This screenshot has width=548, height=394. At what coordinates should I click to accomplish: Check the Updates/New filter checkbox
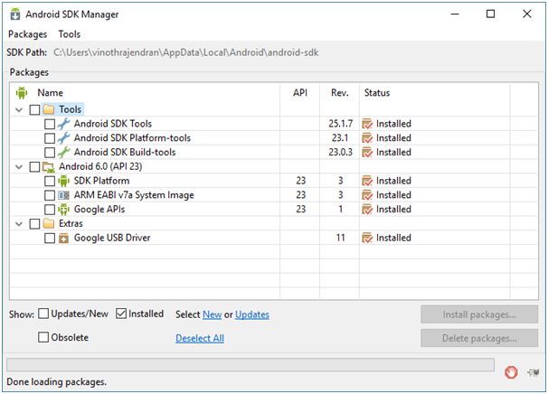pos(44,314)
